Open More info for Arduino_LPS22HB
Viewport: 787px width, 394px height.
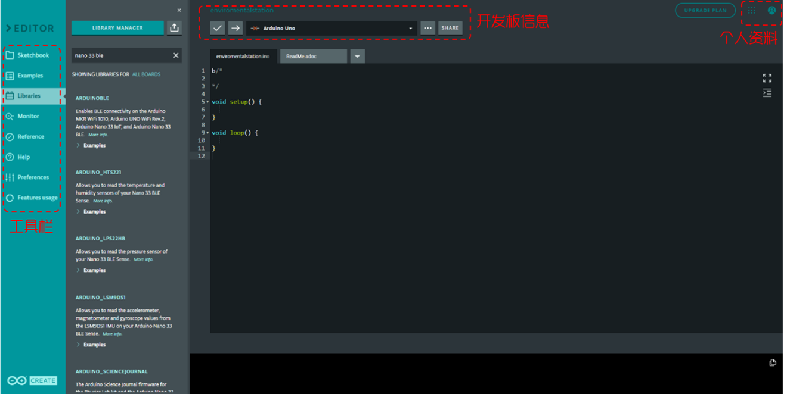[x=143, y=259]
